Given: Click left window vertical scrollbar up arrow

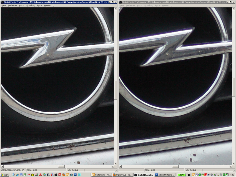Looking at the screenshot, I should click(x=116, y=9).
